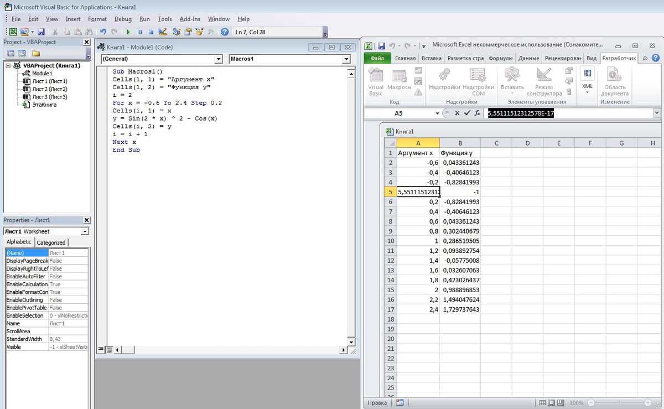
Task: Open Project Explorer toolbar icon
Action: [177, 32]
